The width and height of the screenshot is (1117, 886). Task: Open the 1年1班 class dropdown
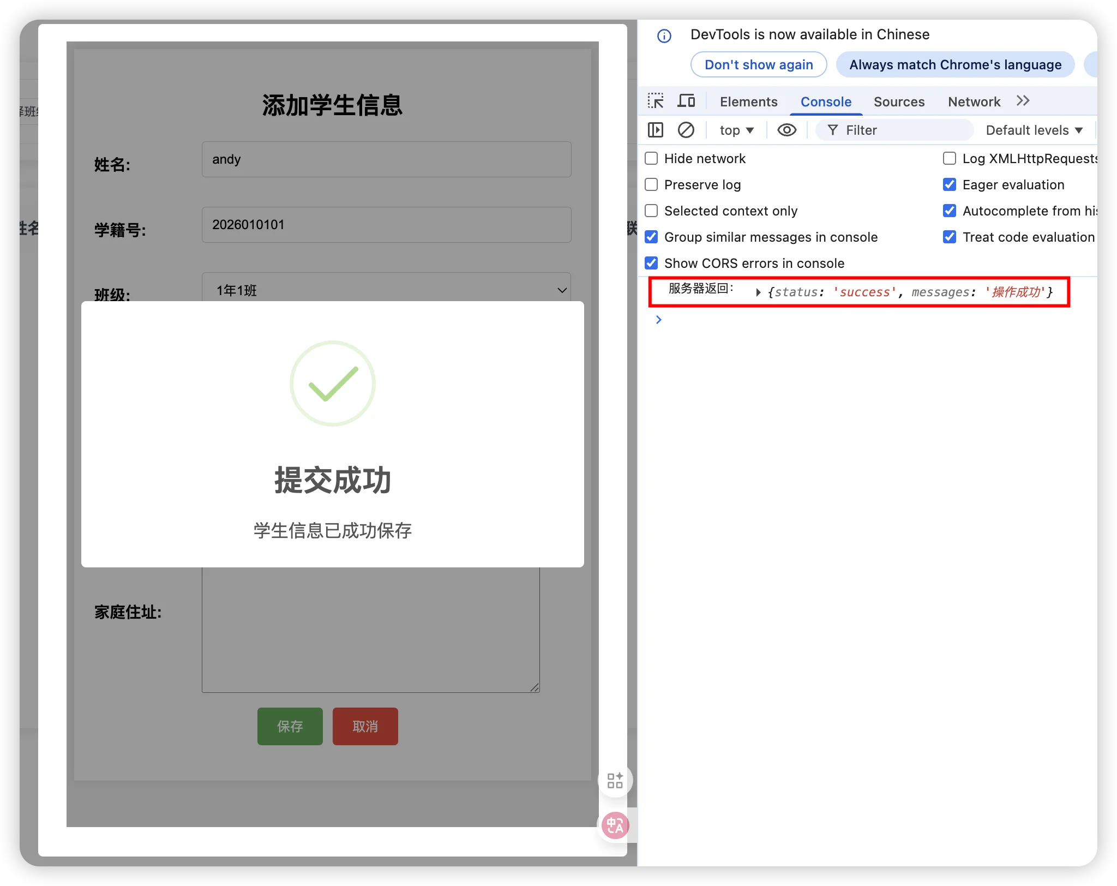pyautogui.click(x=387, y=289)
